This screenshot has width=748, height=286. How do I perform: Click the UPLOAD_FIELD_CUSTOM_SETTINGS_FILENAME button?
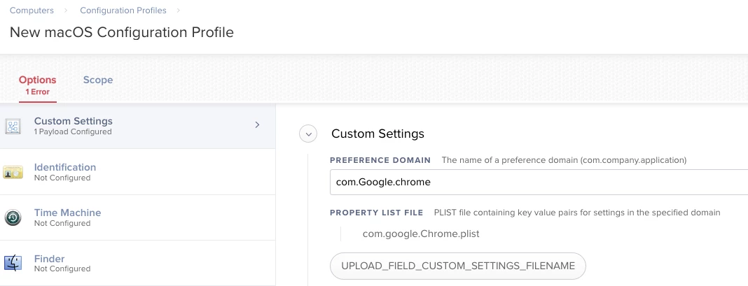(x=458, y=266)
